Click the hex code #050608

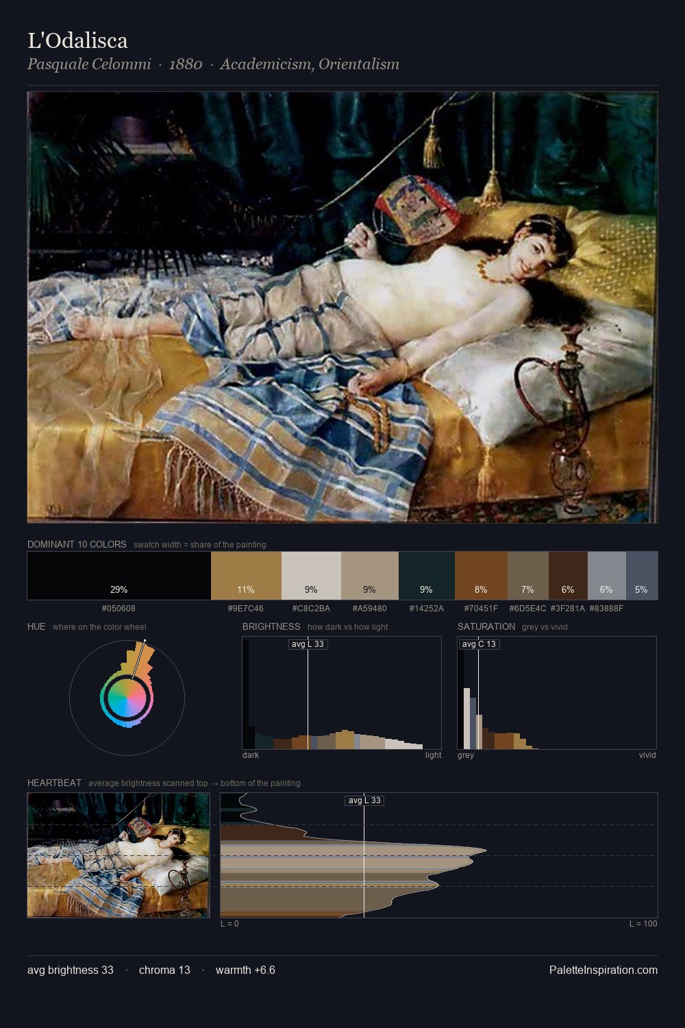point(119,609)
